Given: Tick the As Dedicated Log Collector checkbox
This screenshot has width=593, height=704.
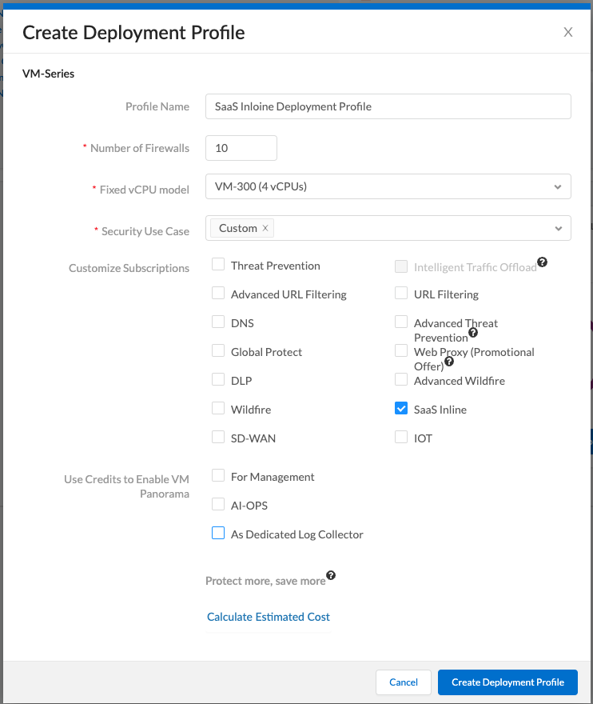Looking at the screenshot, I should coord(218,534).
